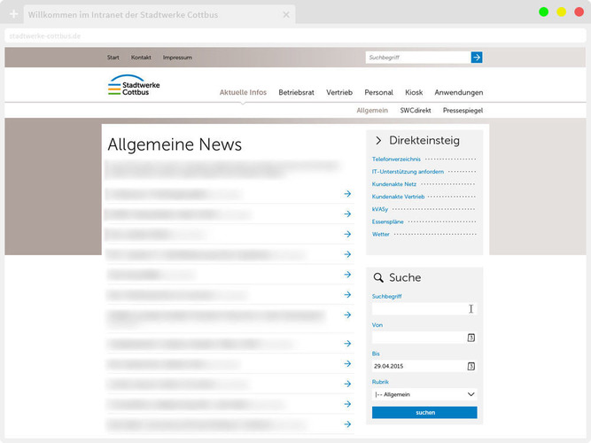The image size is (591, 443).
Task: Click the first news item arrow
Action: (348, 193)
